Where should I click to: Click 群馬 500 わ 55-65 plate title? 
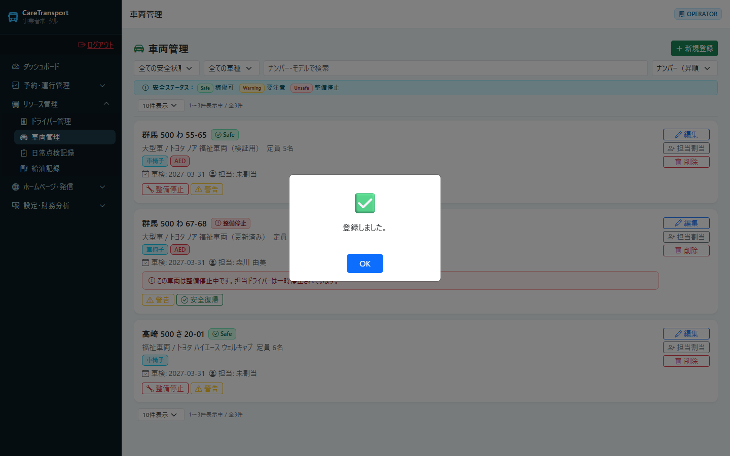174,135
